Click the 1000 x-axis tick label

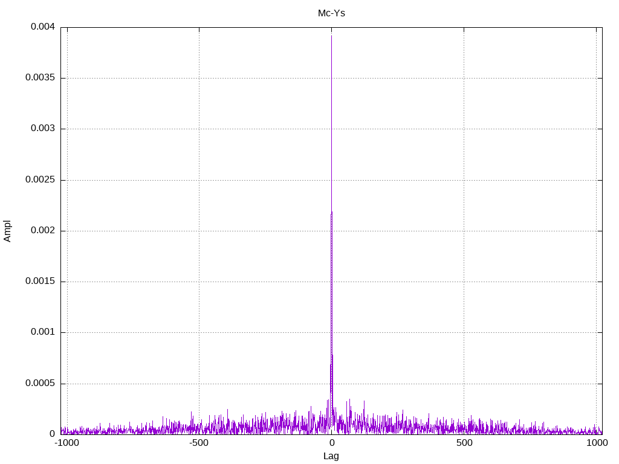597,443
